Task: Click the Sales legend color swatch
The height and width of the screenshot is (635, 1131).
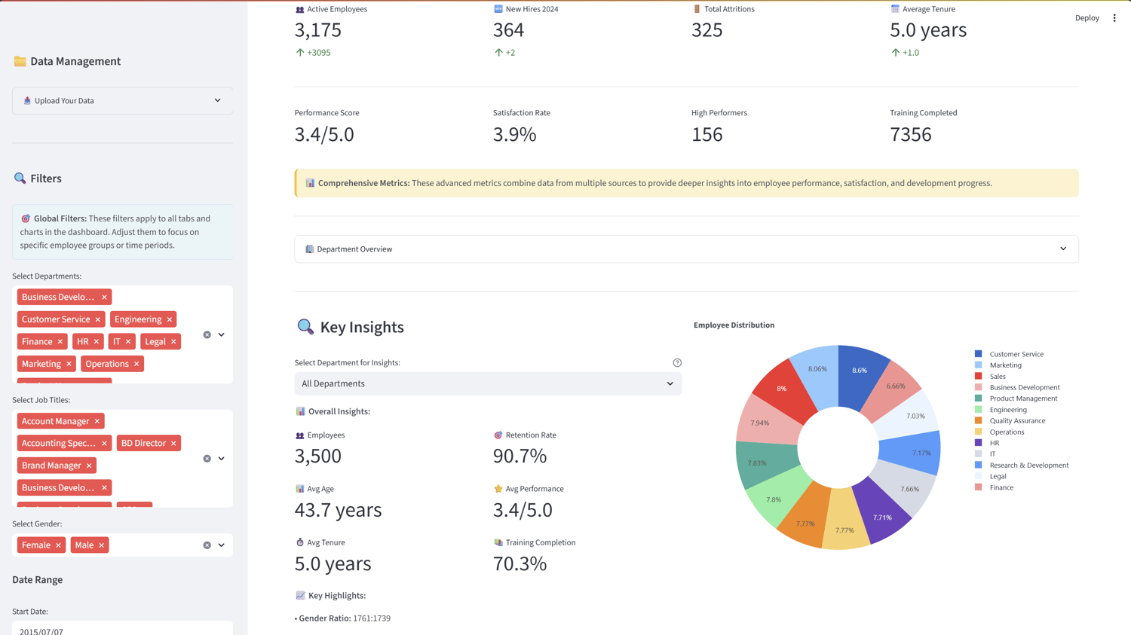Action: (979, 377)
